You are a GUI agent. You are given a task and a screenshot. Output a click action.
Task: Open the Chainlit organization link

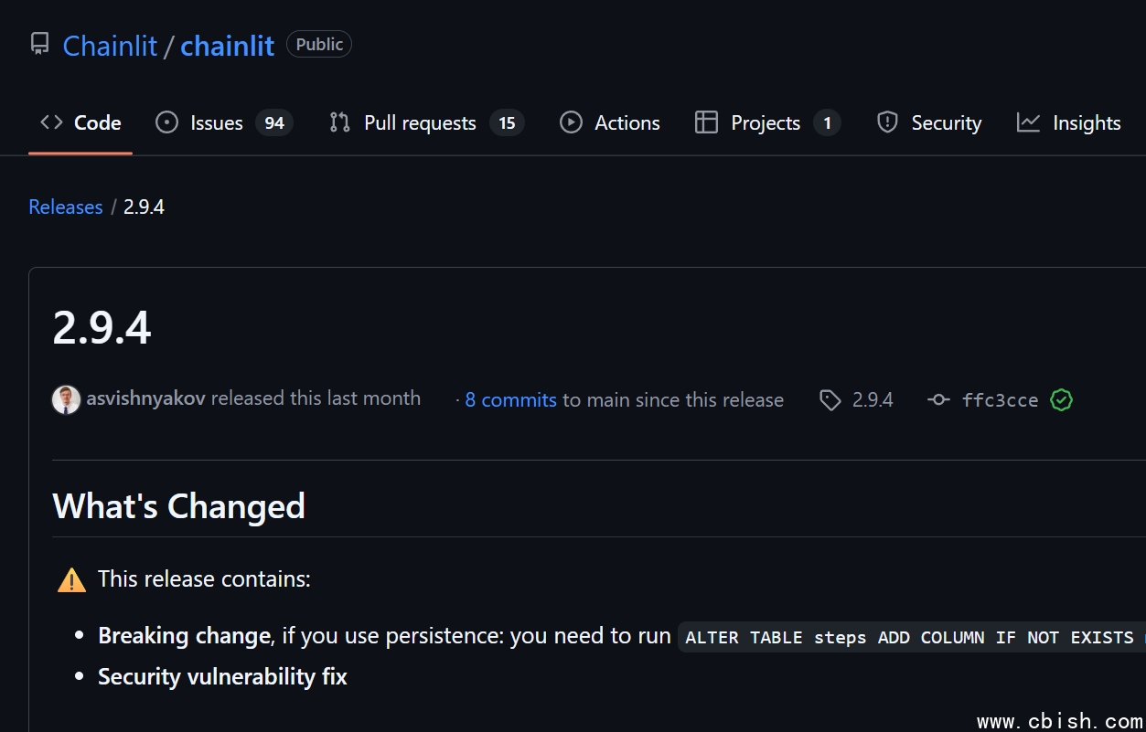tap(110, 46)
